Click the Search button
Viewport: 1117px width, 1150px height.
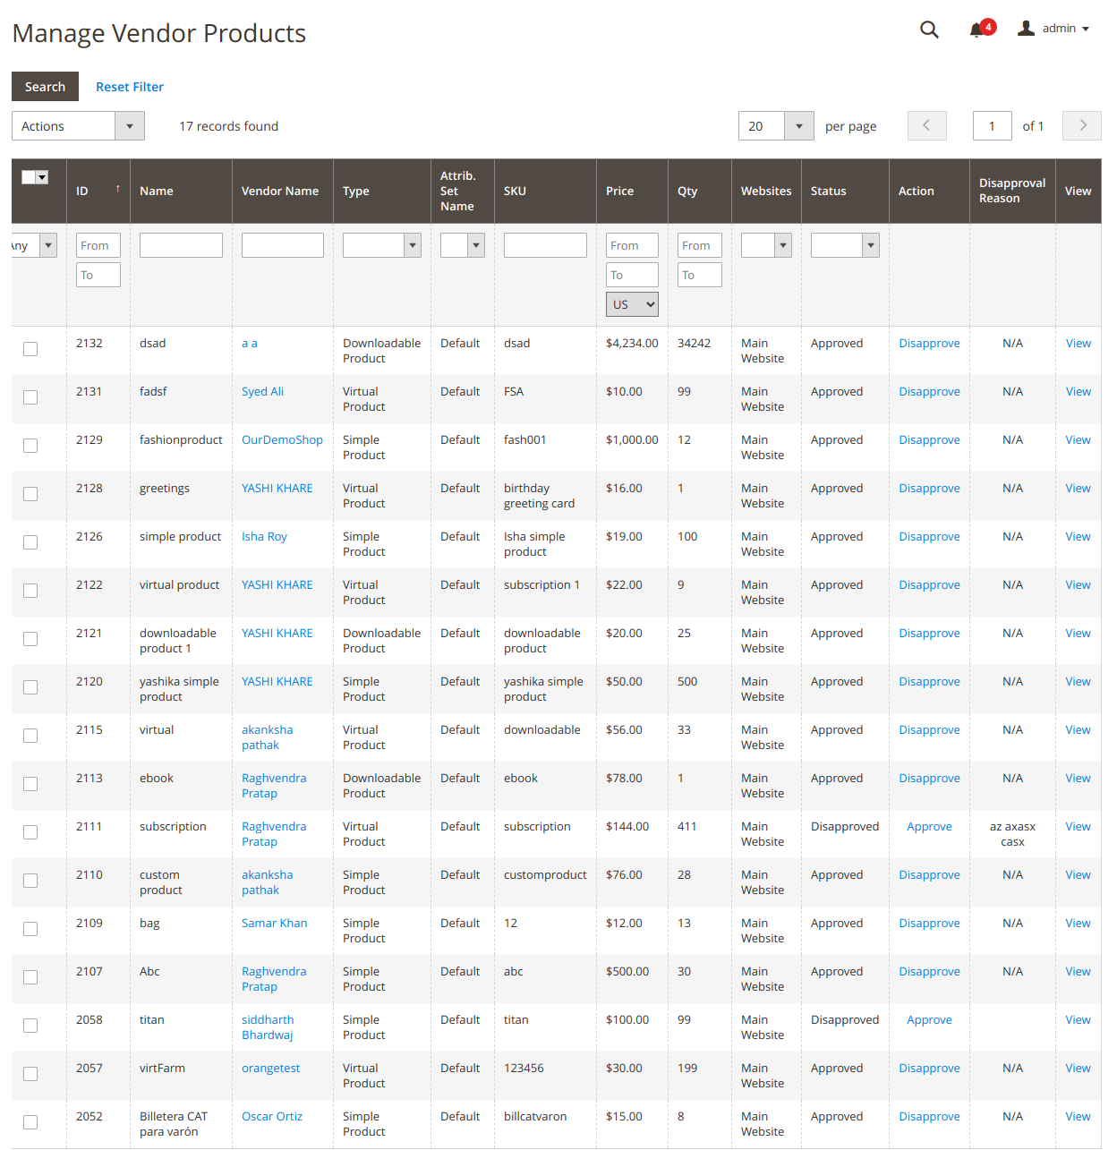click(x=45, y=87)
